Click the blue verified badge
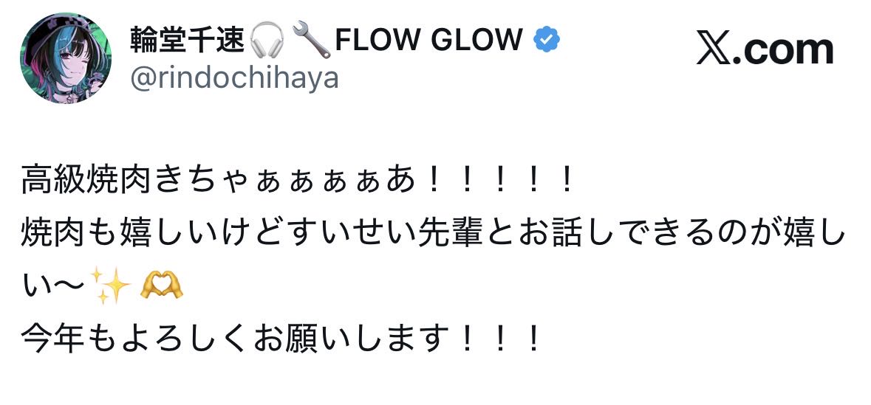871x405 pixels. [546, 40]
